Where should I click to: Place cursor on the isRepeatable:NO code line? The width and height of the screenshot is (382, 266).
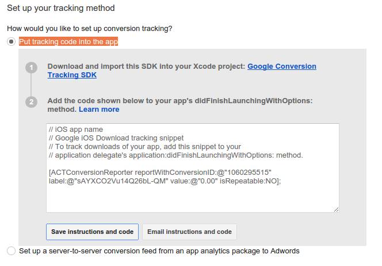(x=165, y=181)
